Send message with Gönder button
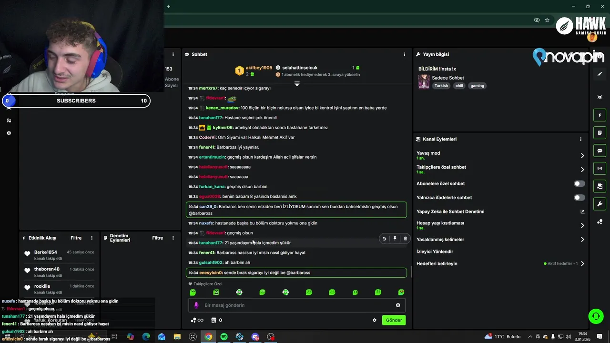 [394, 320]
